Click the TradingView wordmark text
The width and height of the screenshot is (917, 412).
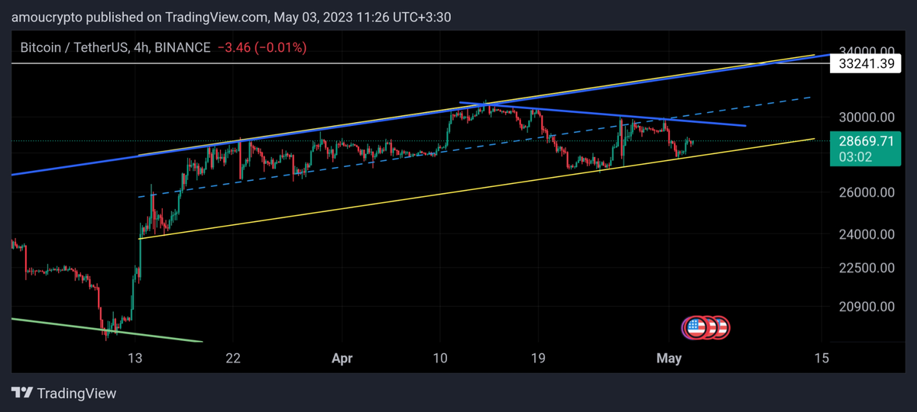click(77, 394)
